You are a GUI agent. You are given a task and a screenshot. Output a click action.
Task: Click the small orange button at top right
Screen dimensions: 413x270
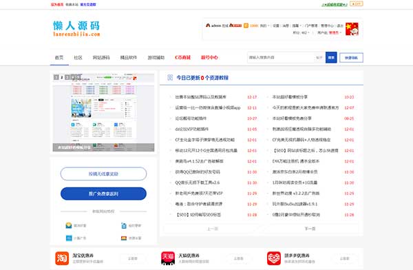coord(357,4)
